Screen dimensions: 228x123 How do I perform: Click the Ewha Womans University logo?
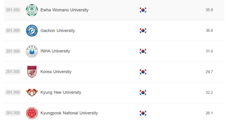pyautogui.click(x=32, y=10)
